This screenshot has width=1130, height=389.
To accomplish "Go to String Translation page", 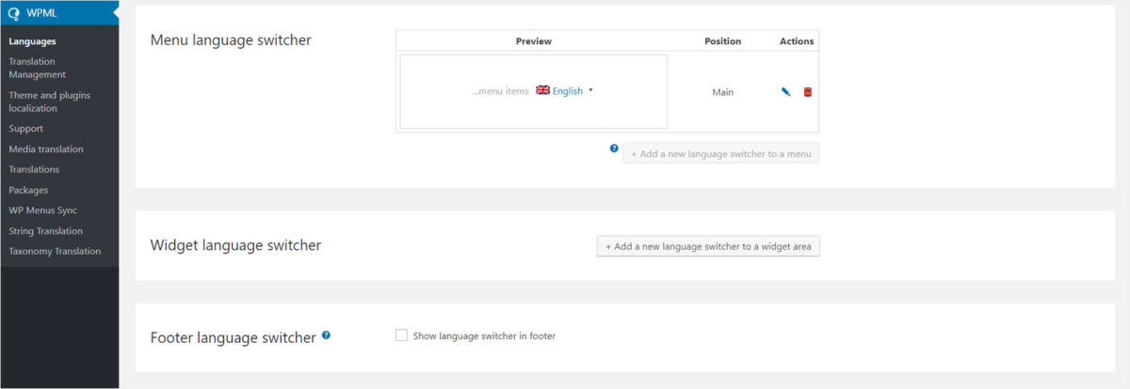I will point(45,231).
